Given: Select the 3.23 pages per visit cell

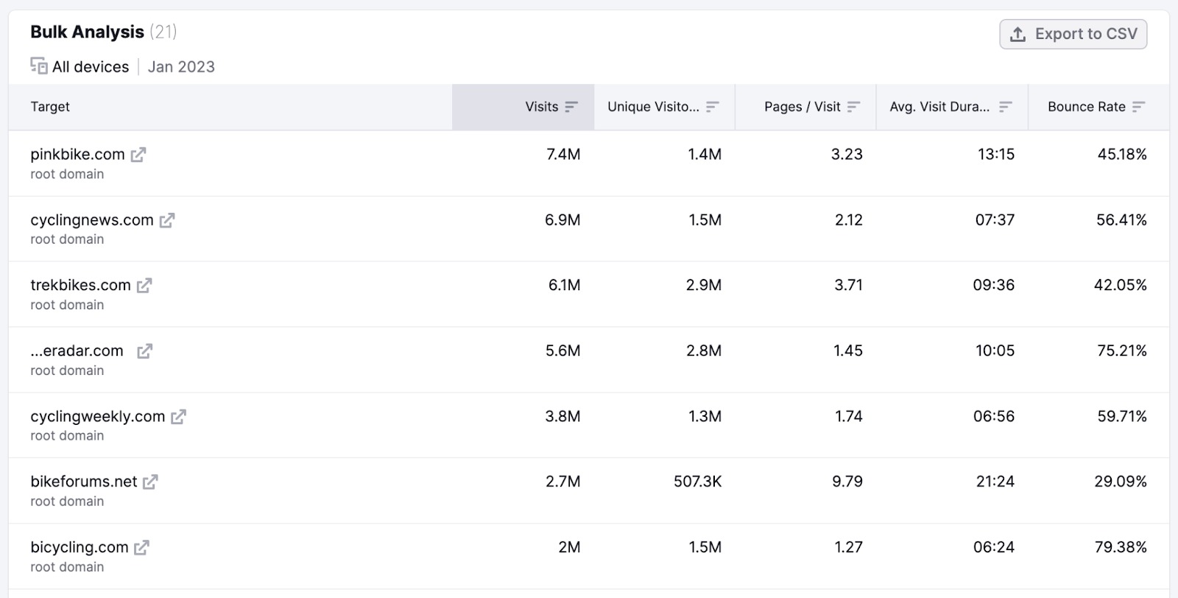Looking at the screenshot, I should pyautogui.click(x=847, y=155).
